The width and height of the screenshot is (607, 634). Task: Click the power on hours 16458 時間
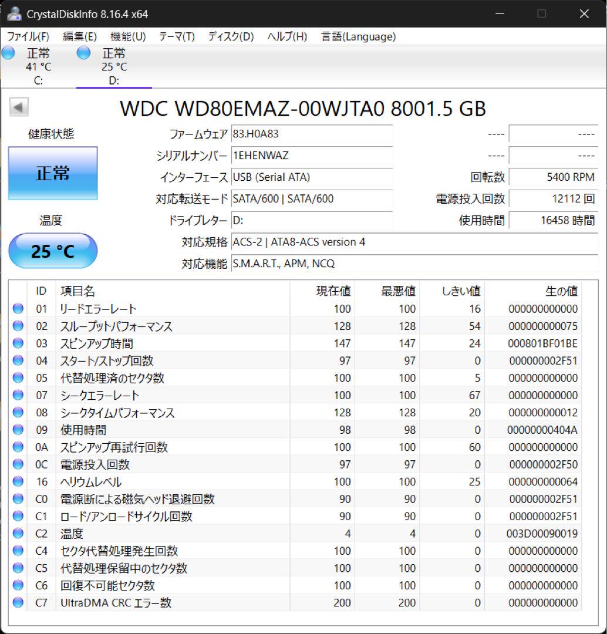point(553,220)
